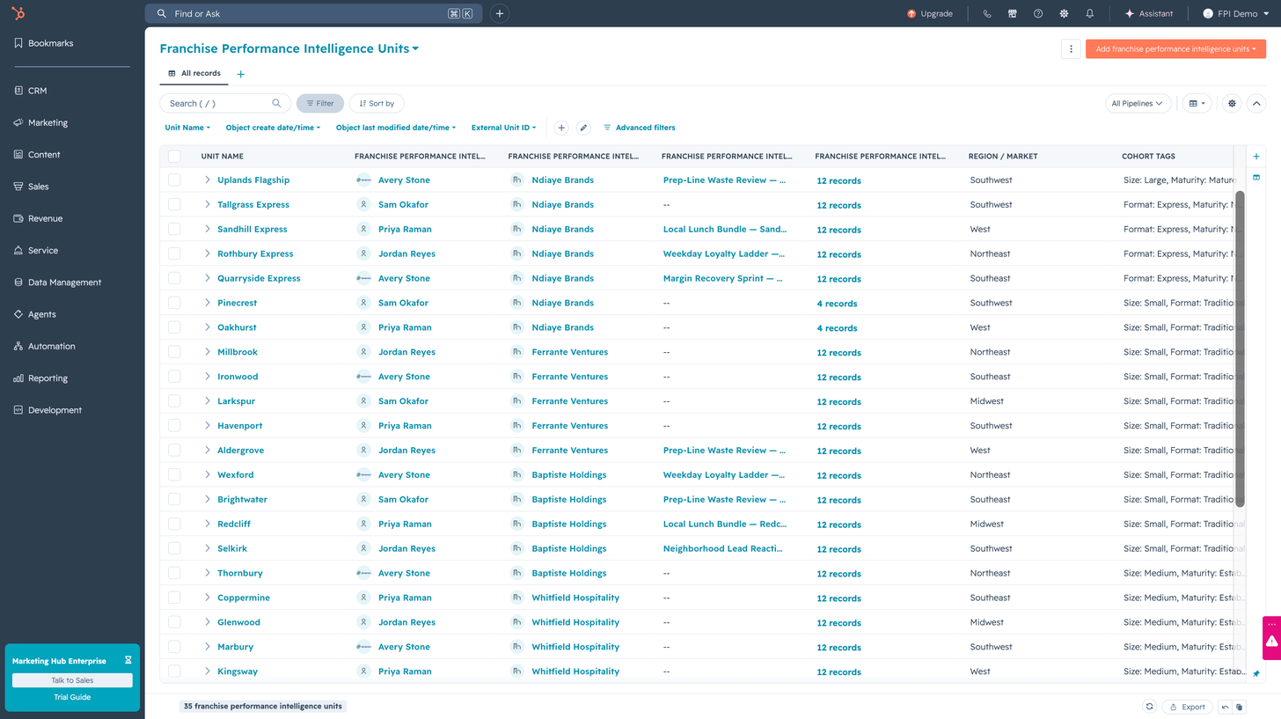The image size is (1281, 719).
Task: Check the Wexford row checkbox
Action: pos(174,475)
